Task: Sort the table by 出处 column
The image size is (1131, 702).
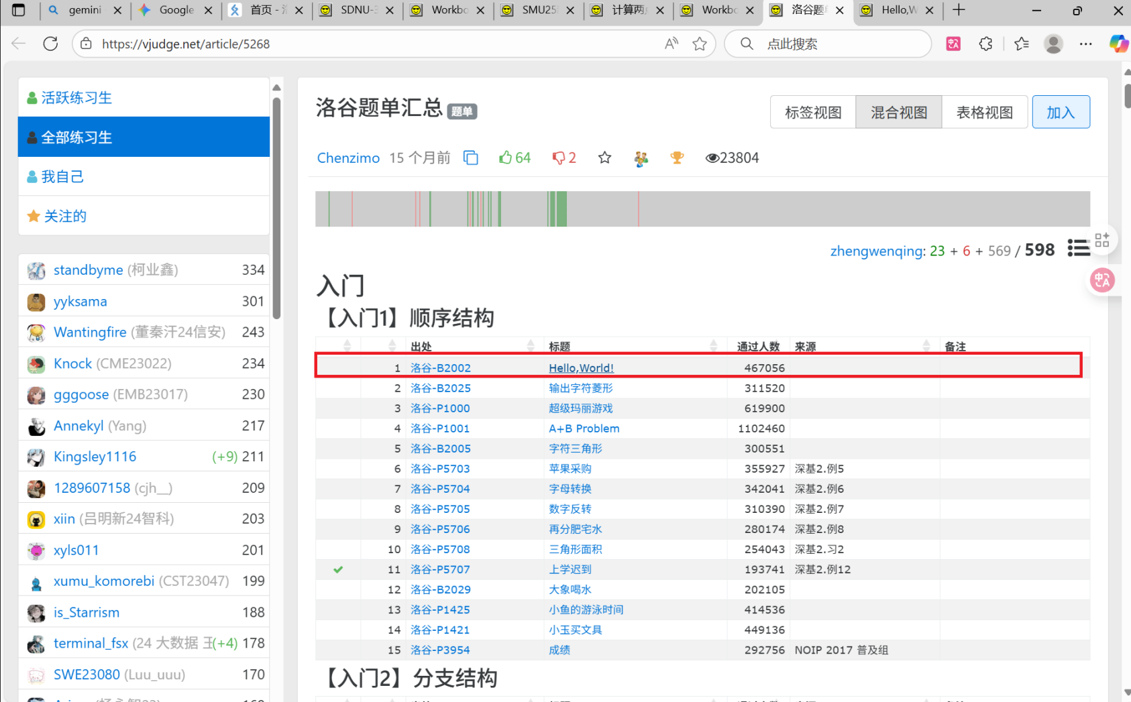Action: (531, 346)
